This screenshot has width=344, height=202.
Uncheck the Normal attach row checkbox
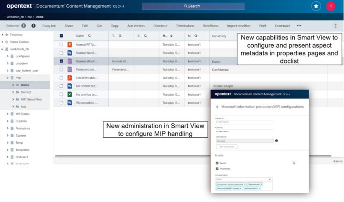coord(61,61)
